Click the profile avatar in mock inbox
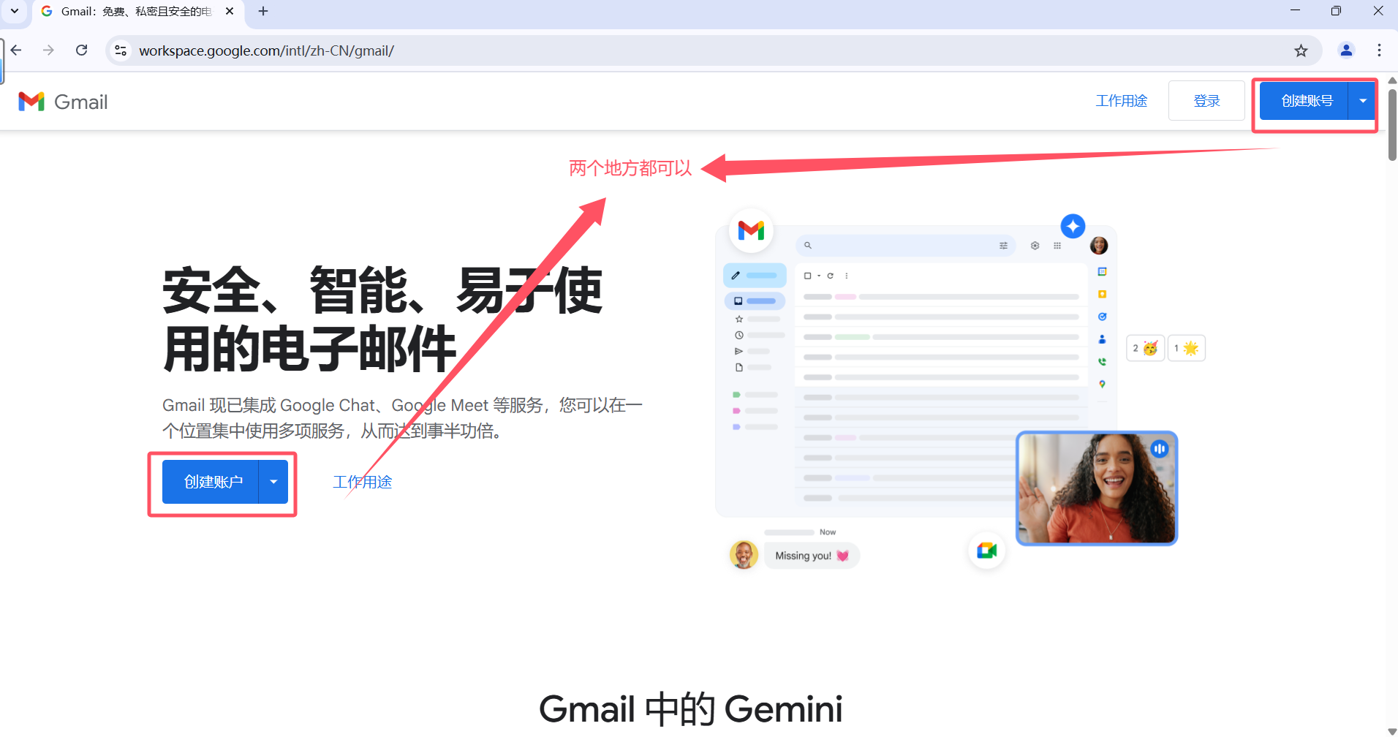This screenshot has height=737, width=1398. pyautogui.click(x=1099, y=246)
